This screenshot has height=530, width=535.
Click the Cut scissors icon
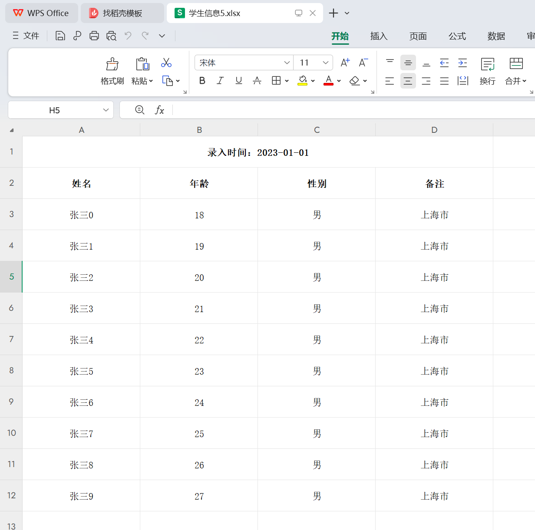point(166,63)
